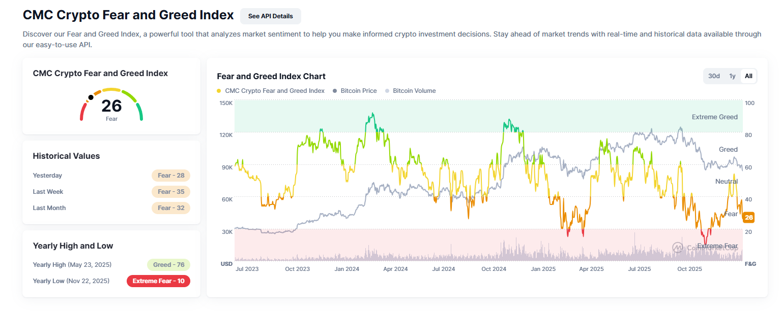
Task: Click the See API Details button
Action: pos(270,16)
